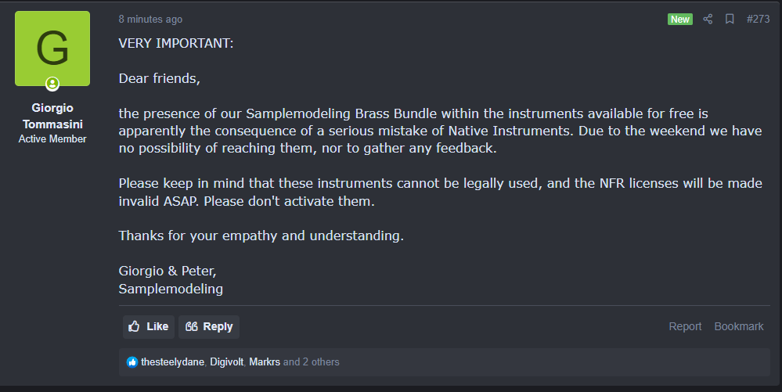The width and height of the screenshot is (782, 392).
Task: Click the Bookmark text link
Action: point(738,326)
